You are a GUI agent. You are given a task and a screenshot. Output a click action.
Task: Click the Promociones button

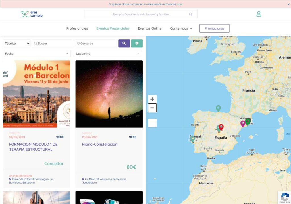pyautogui.click(x=214, y=28)
